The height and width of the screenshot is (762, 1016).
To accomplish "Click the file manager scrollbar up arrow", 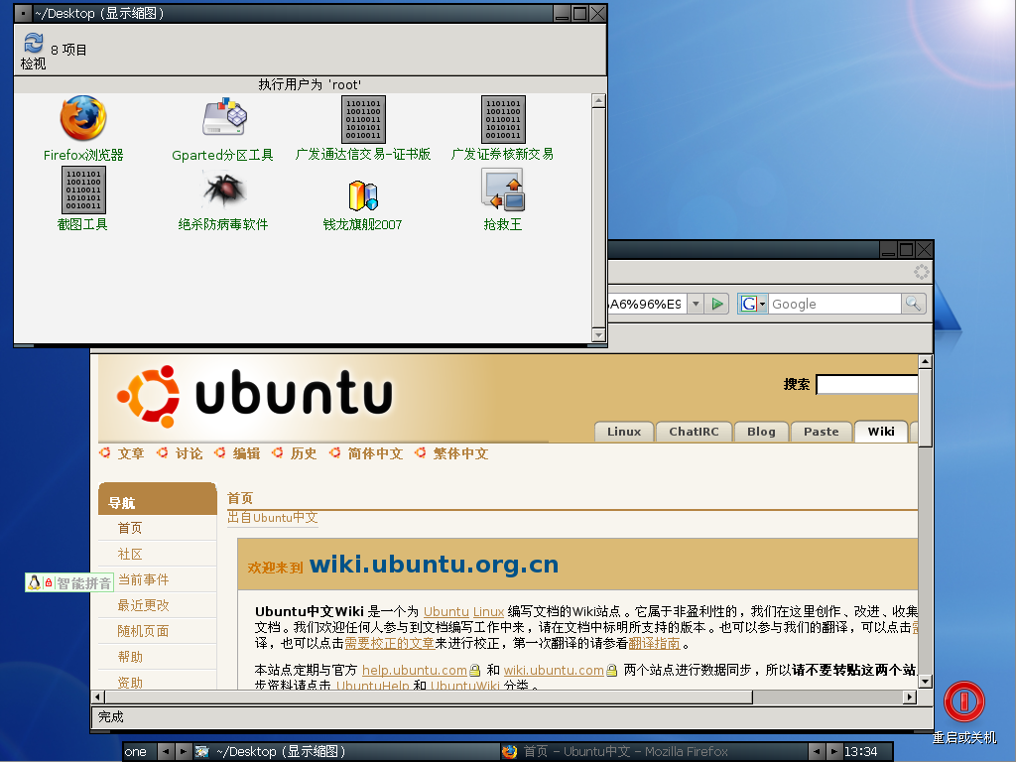I will (x=598, y=100).
